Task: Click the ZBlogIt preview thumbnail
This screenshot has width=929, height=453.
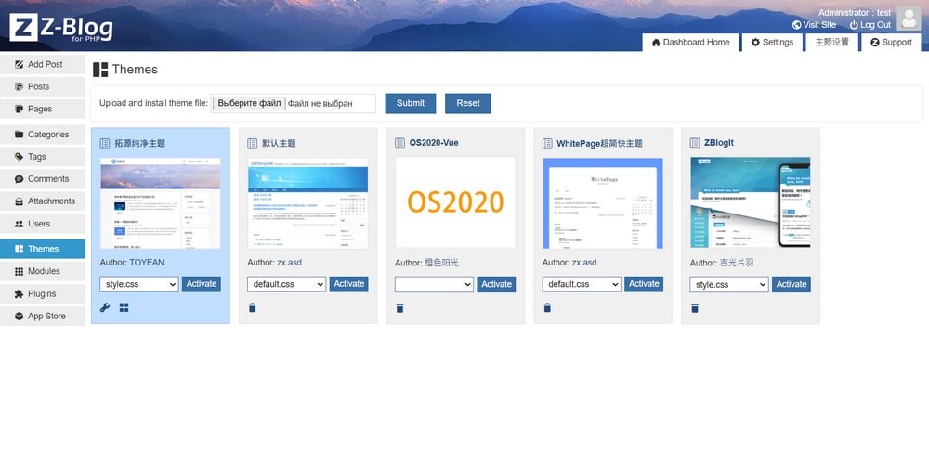Action: (x=751, y=202)
